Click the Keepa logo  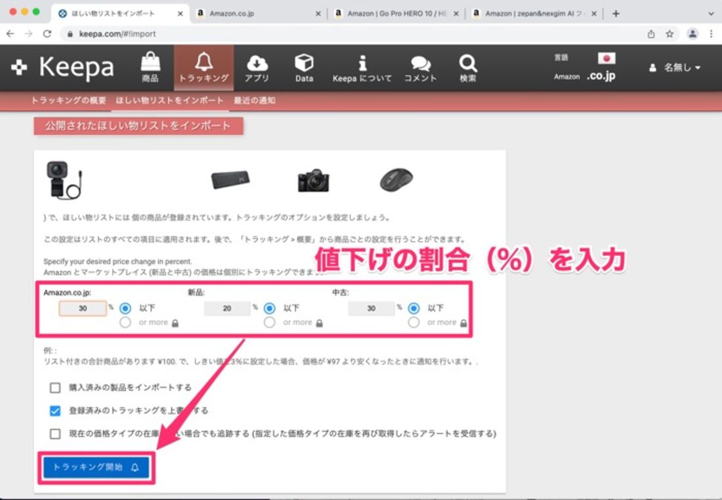tap(62, 67)
